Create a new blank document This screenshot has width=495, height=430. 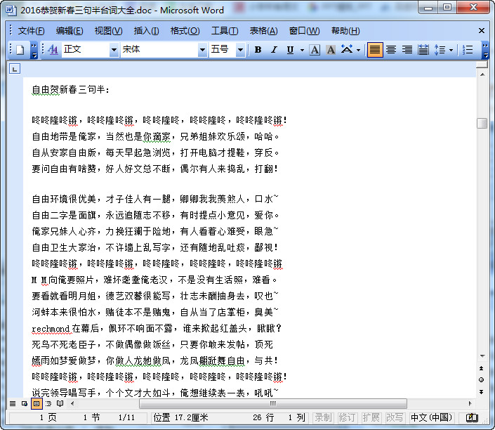click(20, 50)
